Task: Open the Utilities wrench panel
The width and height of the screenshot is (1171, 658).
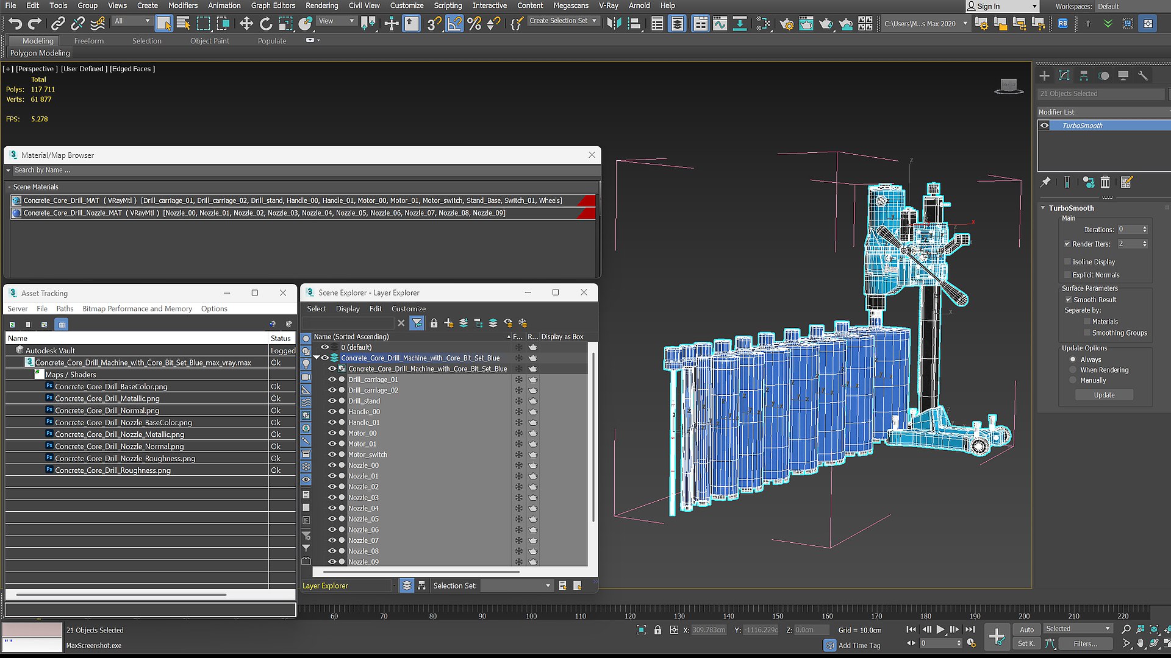Action: 1143,76
